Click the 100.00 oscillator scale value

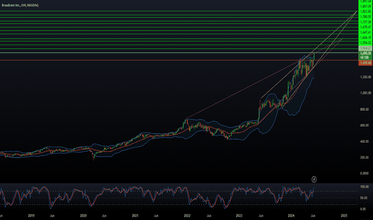click(365, 187)
